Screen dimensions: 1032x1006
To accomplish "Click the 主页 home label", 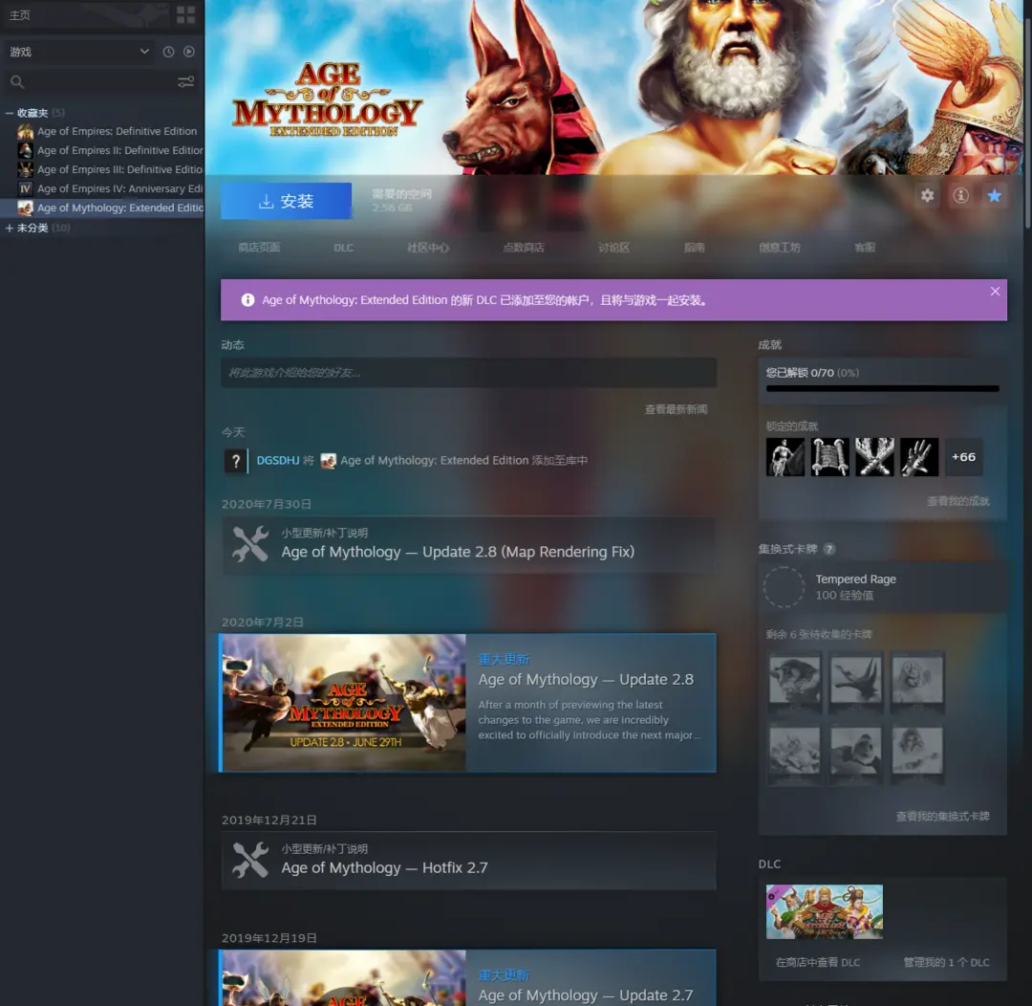I will click(20, 14).
